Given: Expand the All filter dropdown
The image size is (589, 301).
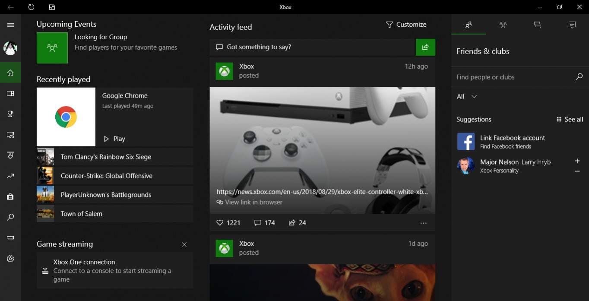Looking at the screenshot, I should click(467, 97).
